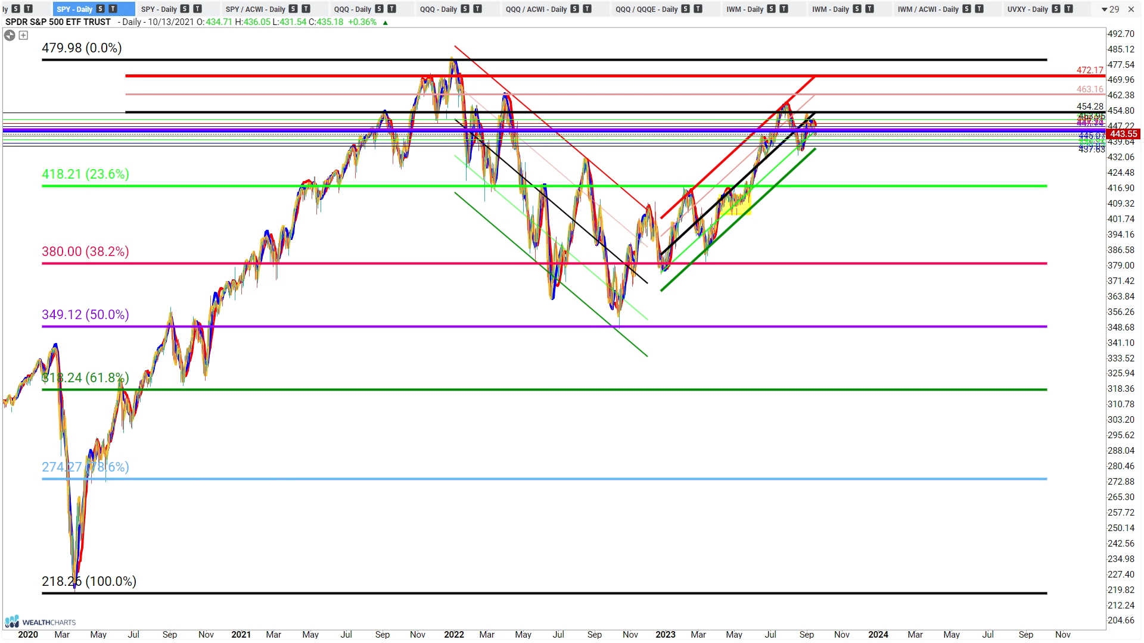Image resolution: width=1144 pixels, height=643 pixels.
Task: Click the T icon on QQQ - Daily tab right of SPY / ACWI
Action: coord(392,9)
